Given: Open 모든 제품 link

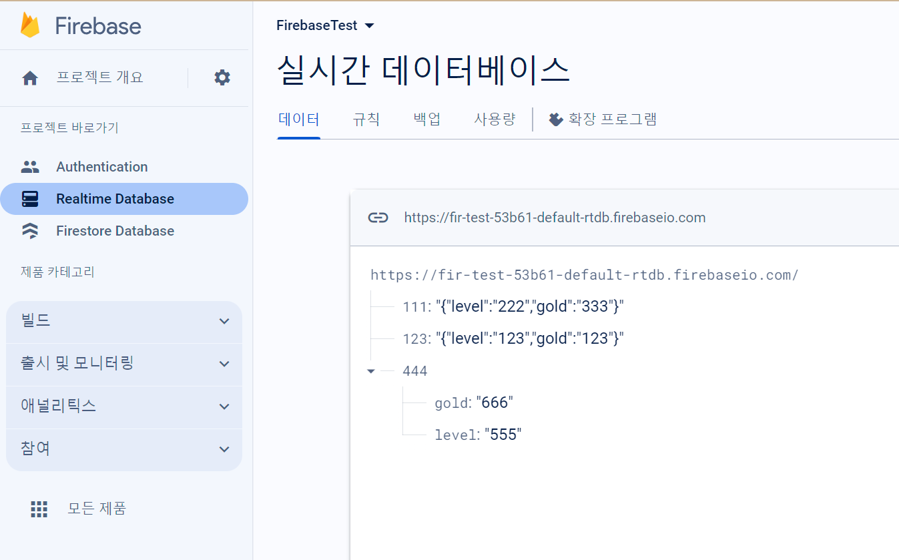Looking at the screenshot, I should [97, 509].
